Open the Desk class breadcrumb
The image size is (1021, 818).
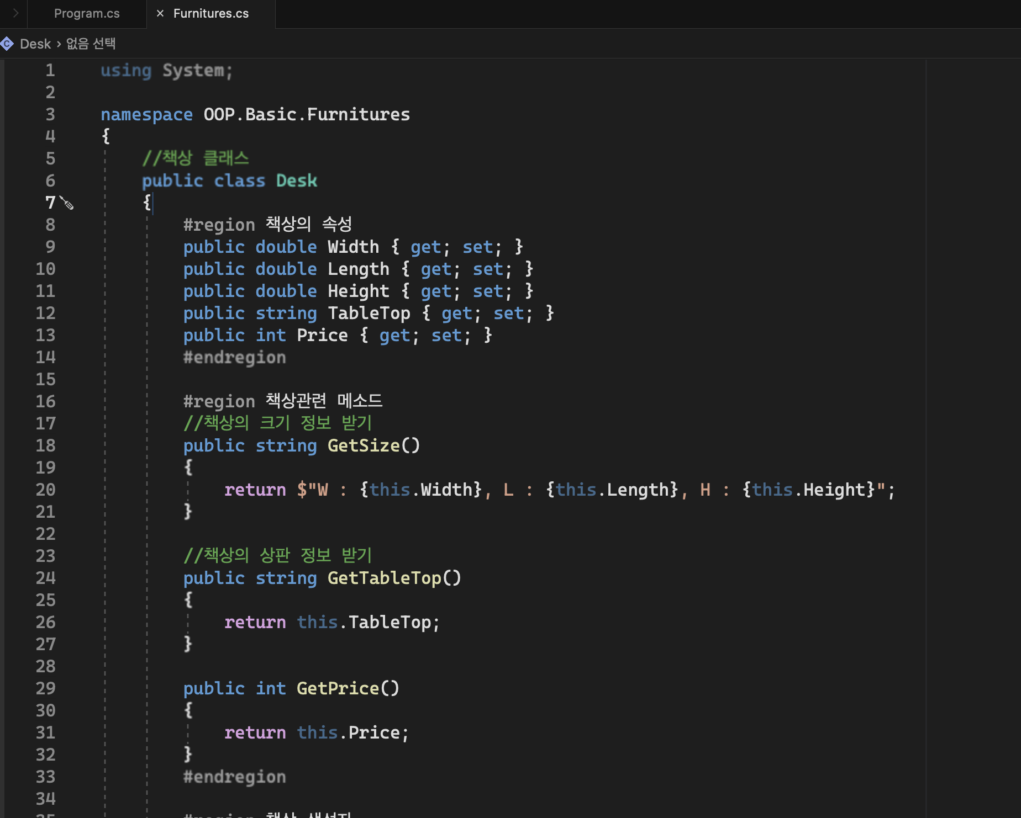click(x=35, y=44)
